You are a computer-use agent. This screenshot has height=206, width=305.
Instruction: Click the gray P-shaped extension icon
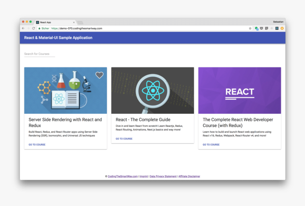[x=267, y=28]
